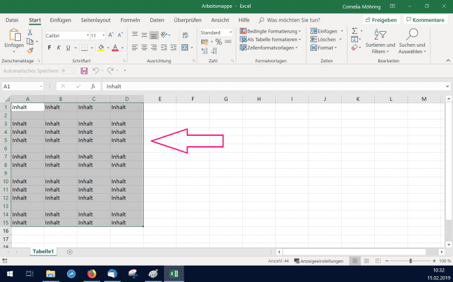Click the Einfügen paste icon
Image resolution: width=453 pixels, height=282 pixels.
[x=14, y=36]
